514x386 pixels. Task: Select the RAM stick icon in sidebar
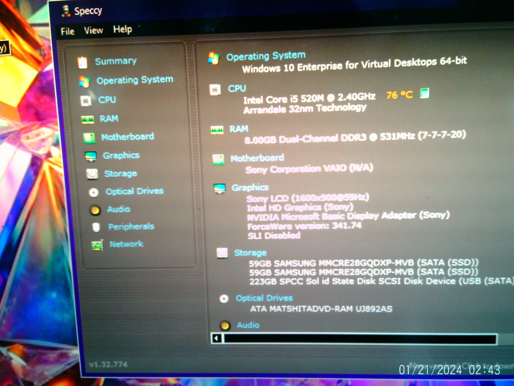[x=87, y=120]
